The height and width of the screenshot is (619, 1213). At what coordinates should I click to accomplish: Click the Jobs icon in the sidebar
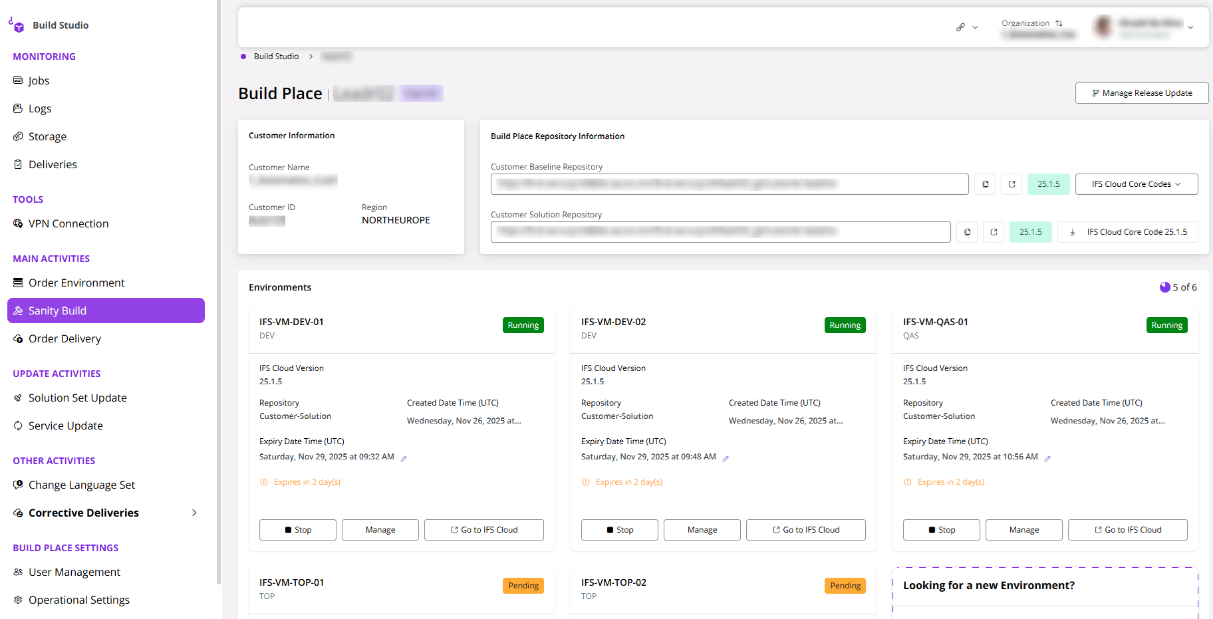[x=18, y=80]
